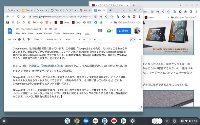Open the comment history icon
200x125 pixels.
click(100, 31)
